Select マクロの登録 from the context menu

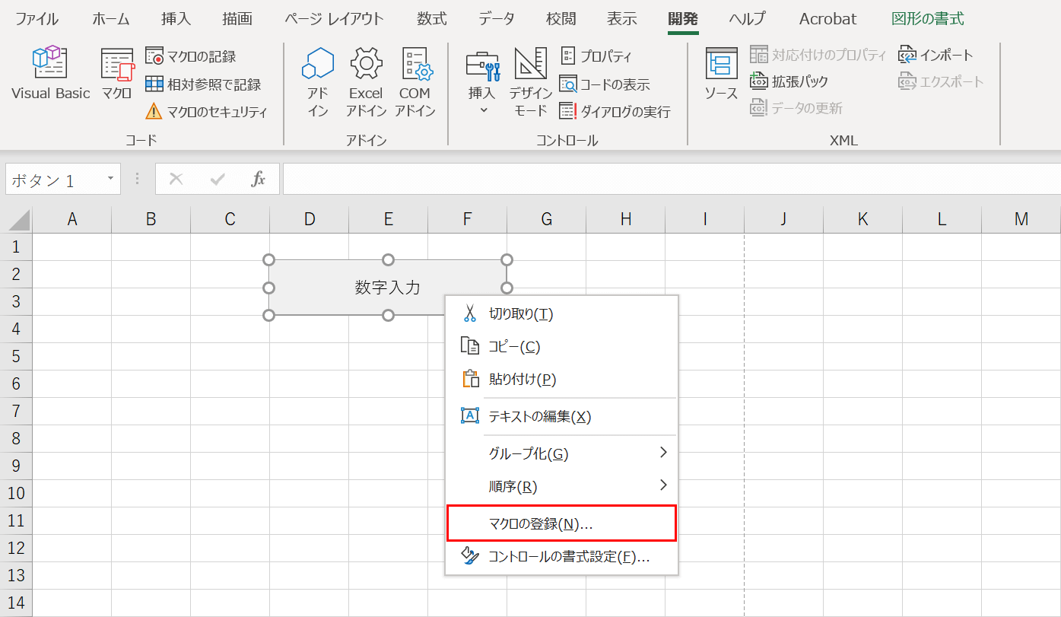click(x=532, y=523)
